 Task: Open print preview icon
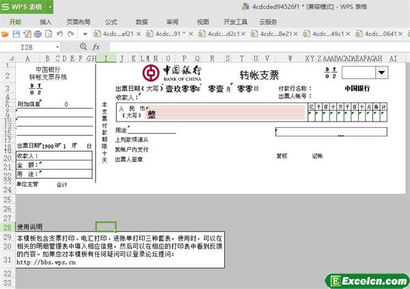(49, 34)
